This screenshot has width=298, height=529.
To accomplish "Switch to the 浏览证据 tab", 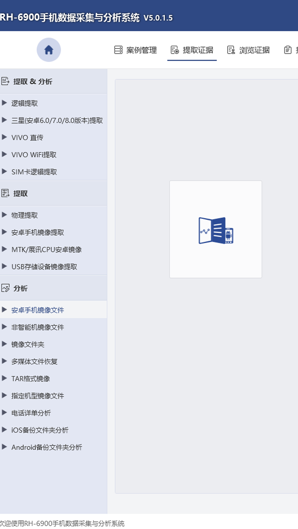I will 248,50.
